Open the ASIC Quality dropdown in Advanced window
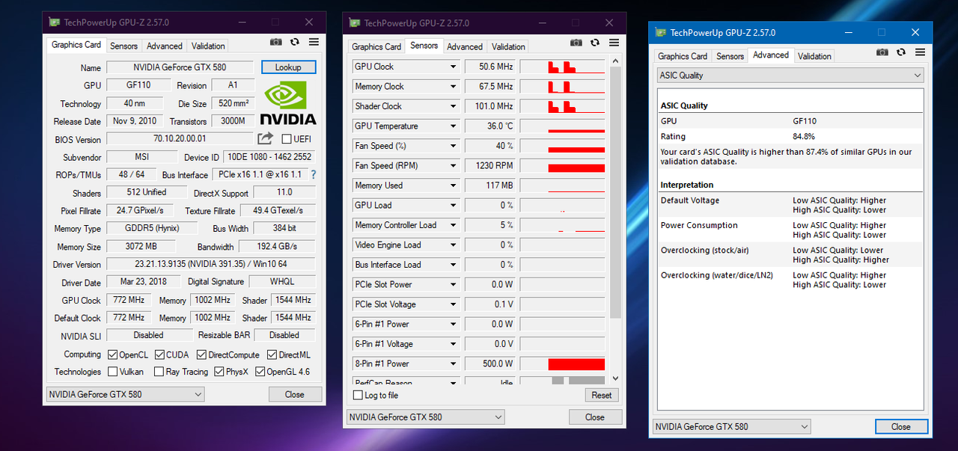 (x=790, y=76)
